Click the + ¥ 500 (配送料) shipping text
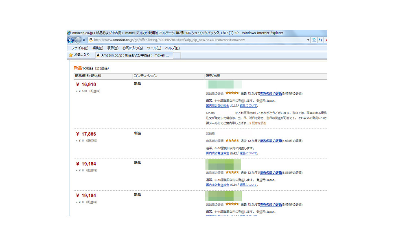 pyautogui.click(x=88, y=91)
